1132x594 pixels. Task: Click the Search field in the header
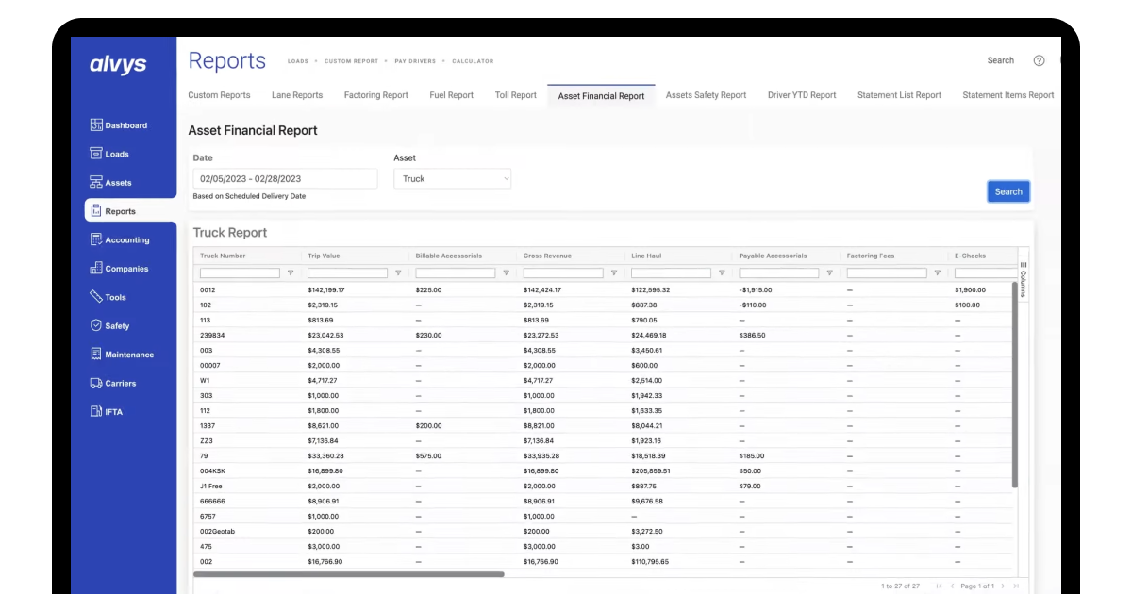coord(1001,60)
